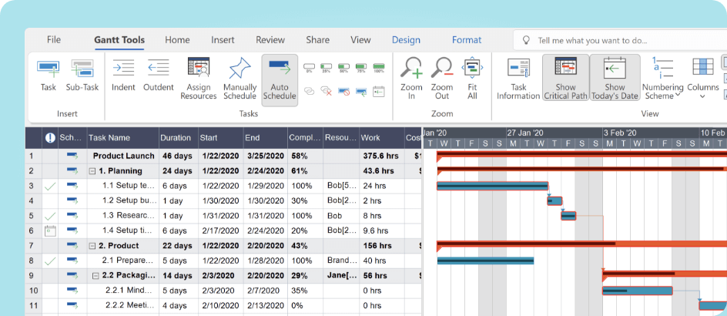Open the Columns dropdown
Screen dimensions: 727x316
[x=703, y=79]
